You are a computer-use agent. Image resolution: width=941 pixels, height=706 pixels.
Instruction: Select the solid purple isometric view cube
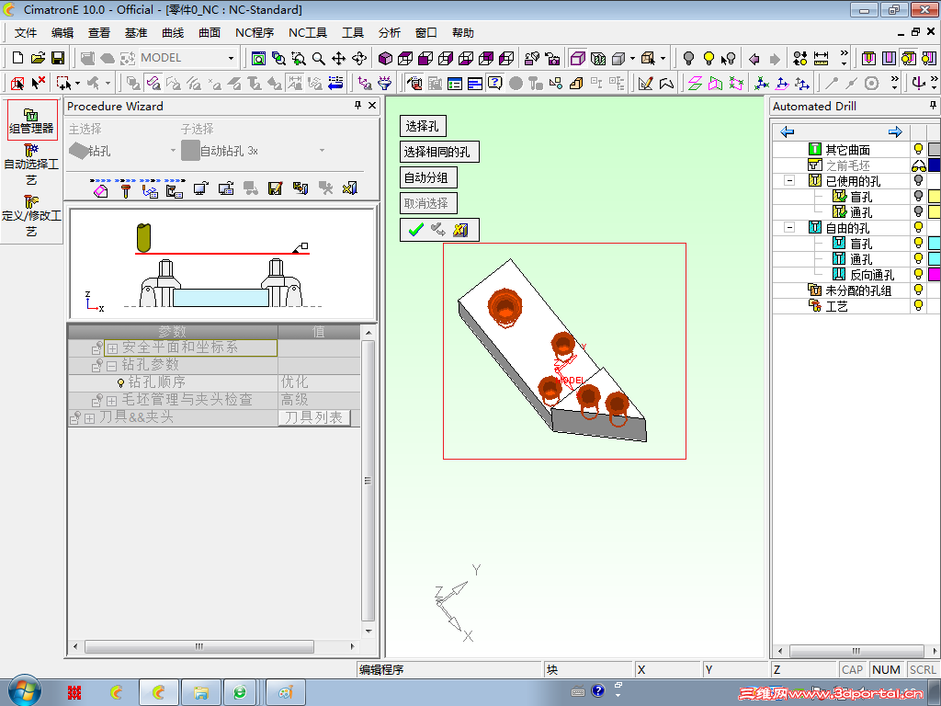pos(385,58)
